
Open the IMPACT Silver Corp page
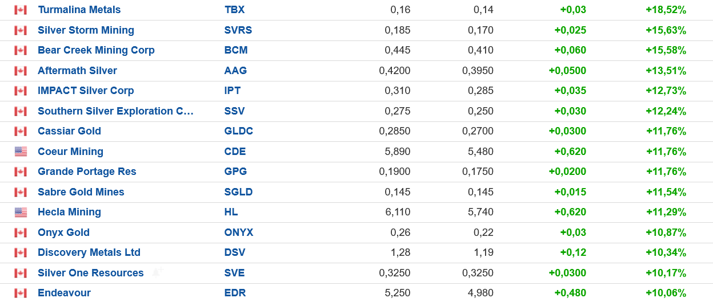[x=86, y=91]
